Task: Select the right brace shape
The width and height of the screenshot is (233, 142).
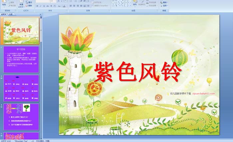Action: click(x=127, y=5)
